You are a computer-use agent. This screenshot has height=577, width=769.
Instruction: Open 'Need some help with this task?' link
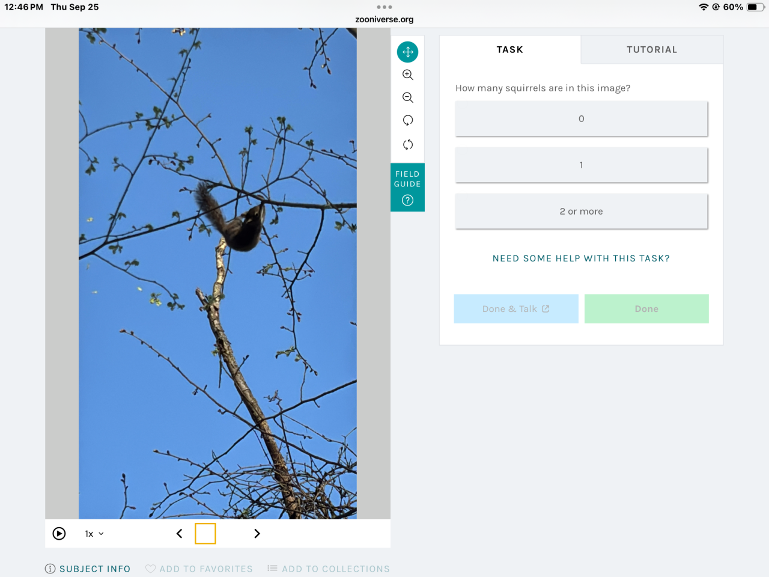(581, 258)
